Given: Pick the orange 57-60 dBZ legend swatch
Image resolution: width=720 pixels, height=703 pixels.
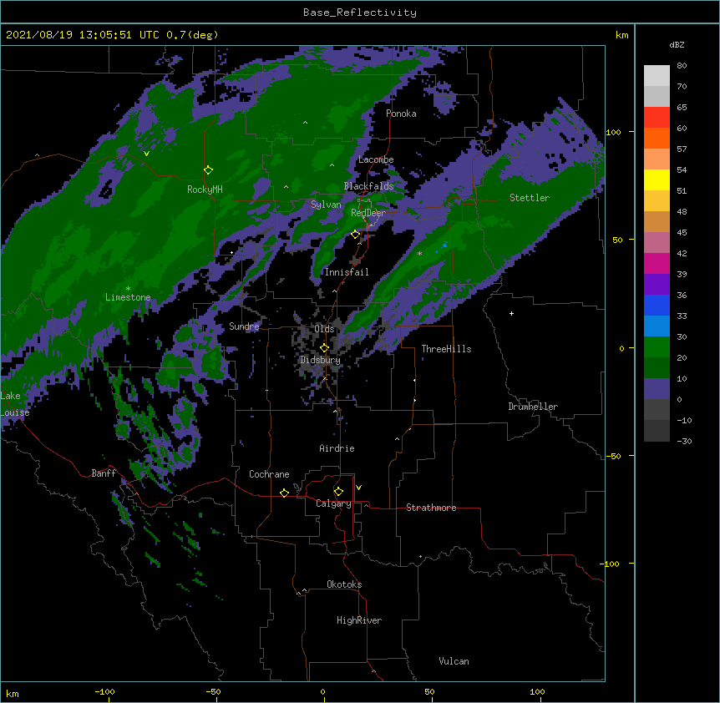Looking at the screenshot, I should click(x=657, y=138).
